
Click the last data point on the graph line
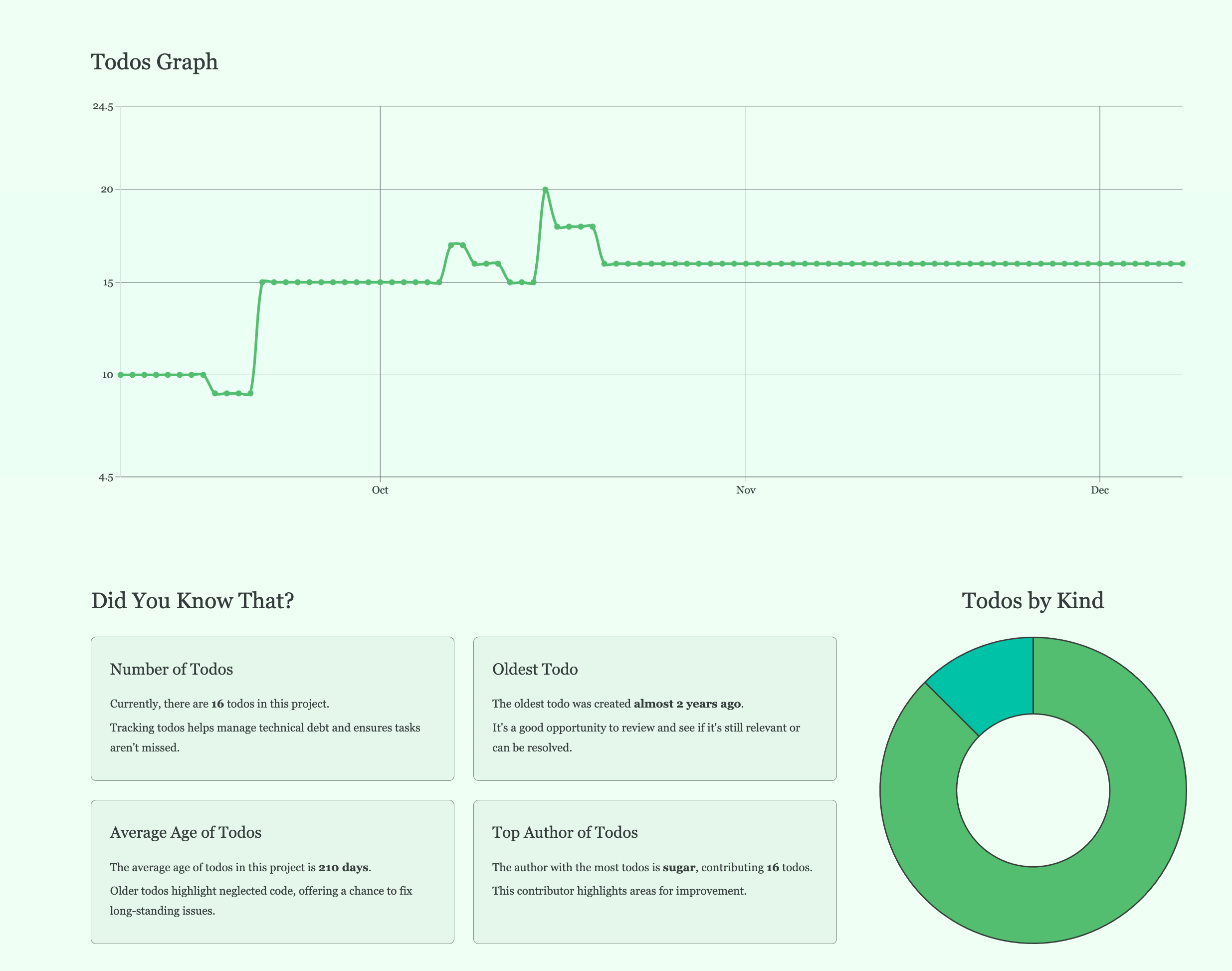[x=1182, y=264]
